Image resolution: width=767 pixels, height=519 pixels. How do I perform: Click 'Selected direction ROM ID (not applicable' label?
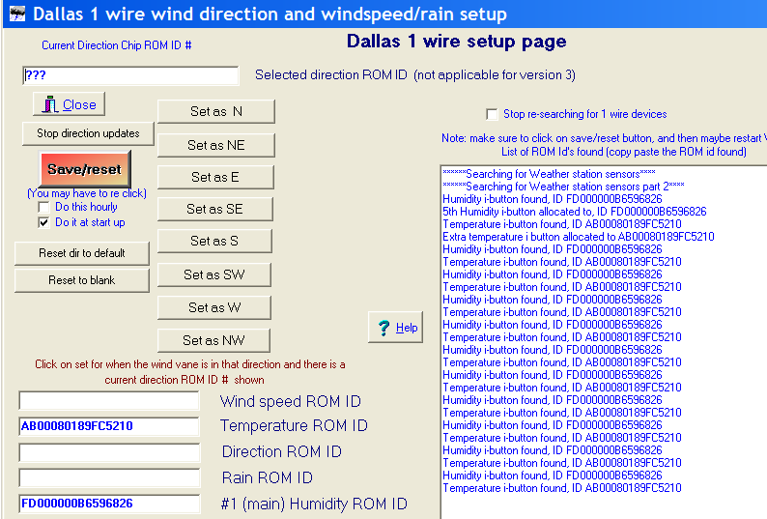(x=415, y=75)
